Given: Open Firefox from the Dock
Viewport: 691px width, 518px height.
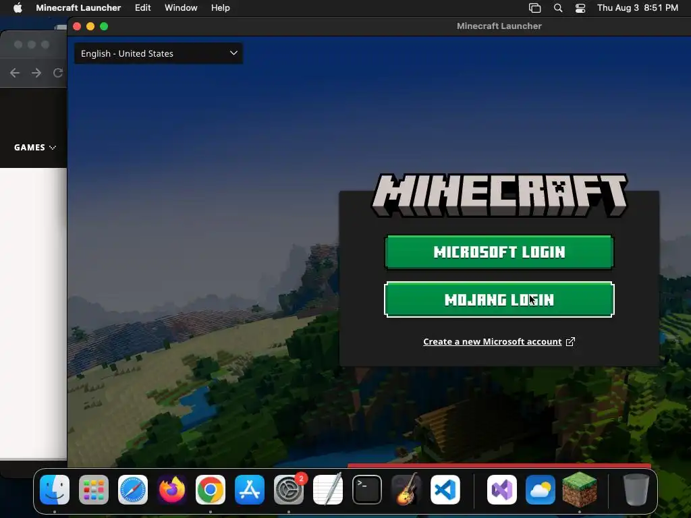Looking at the screenshot, I should tap(172, 490).
